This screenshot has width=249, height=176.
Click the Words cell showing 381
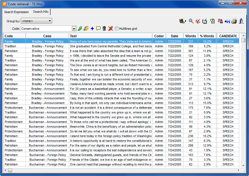coord(190,51)
